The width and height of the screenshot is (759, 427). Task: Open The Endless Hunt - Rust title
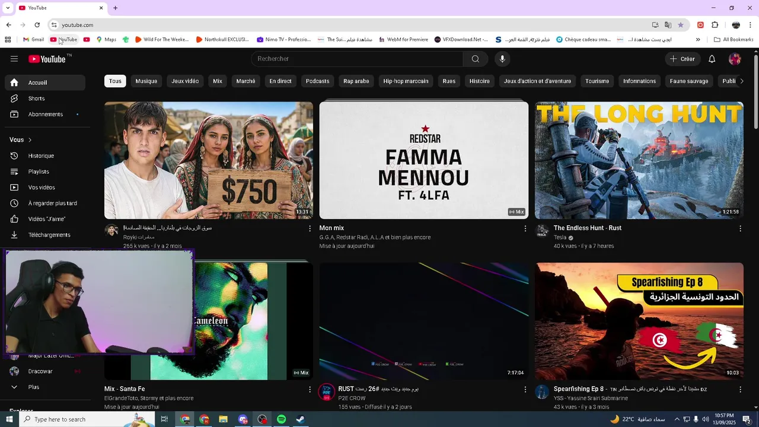tap(588, 228)
